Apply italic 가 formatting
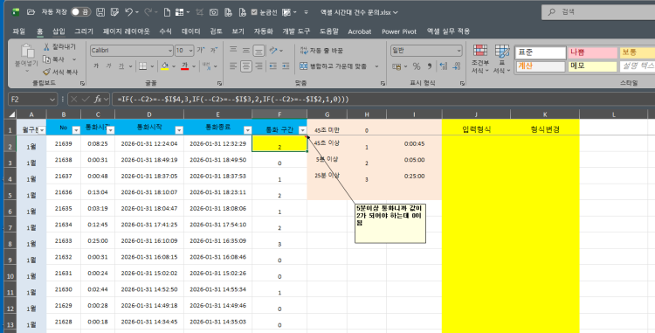Screen dimensions: 655x333 click(x=108, y=66)
